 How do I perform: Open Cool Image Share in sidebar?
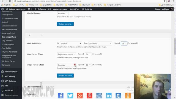click(9, 37)
